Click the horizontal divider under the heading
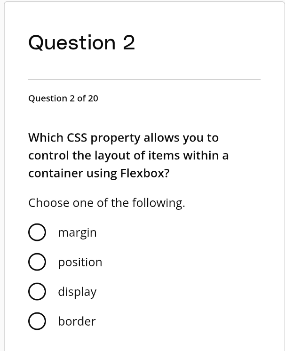Screen dimensions: 285x351 click(x=144, y=79)
